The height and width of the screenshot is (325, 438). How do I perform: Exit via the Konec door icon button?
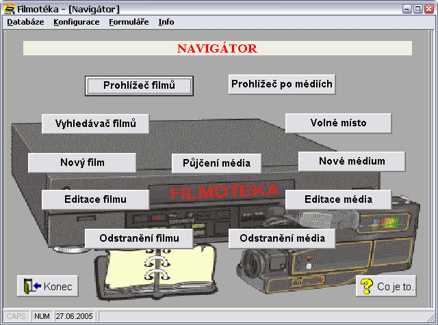tap(48, 286)
